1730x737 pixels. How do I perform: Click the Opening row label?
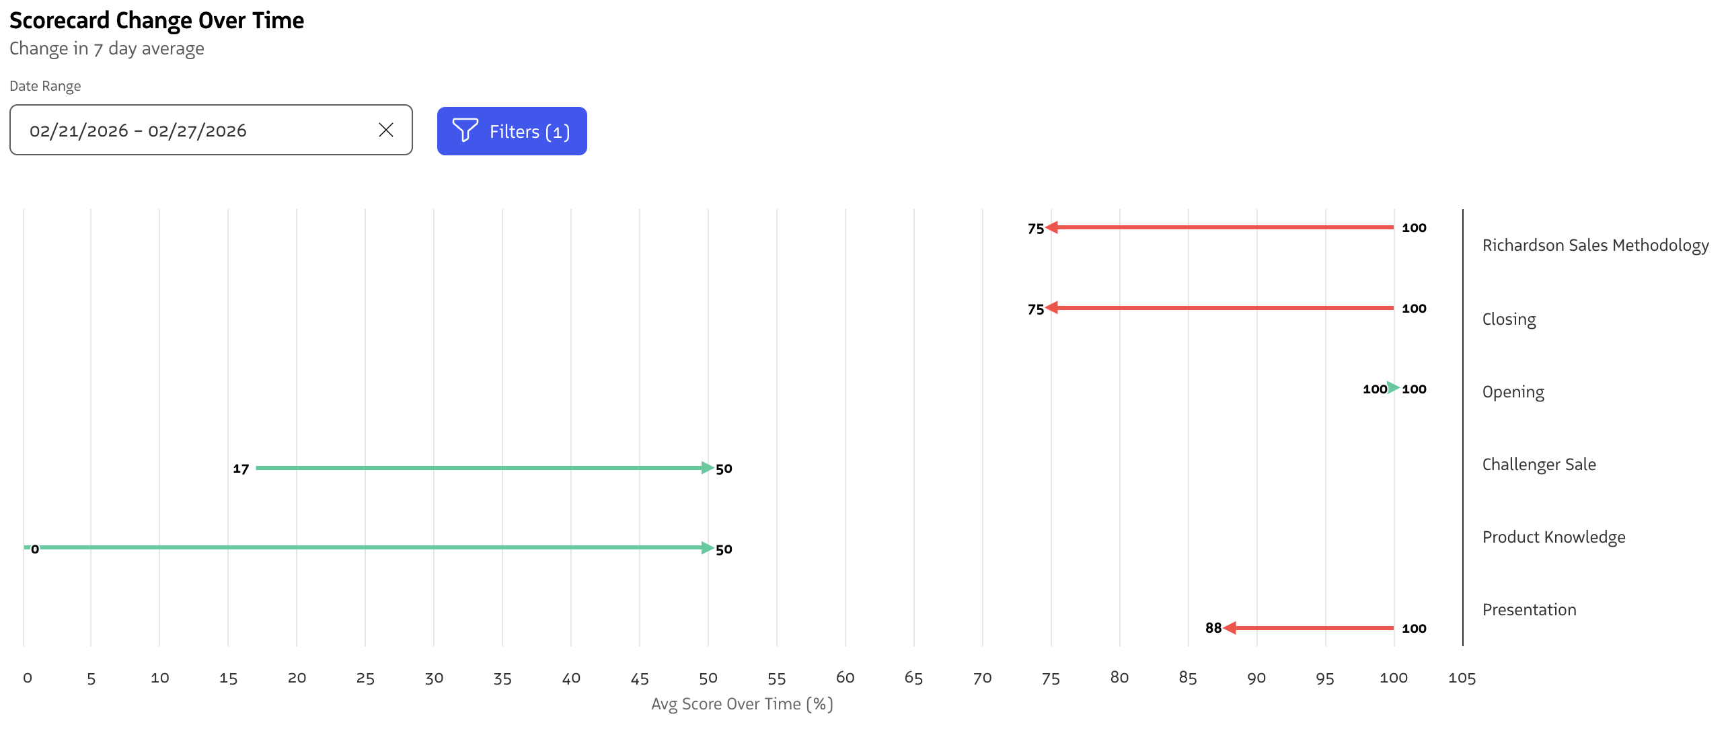[x=1512, y=391]
